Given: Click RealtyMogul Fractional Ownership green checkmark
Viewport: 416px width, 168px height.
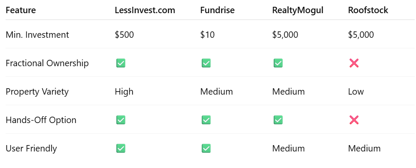Looking at the screenshot, I should point(278,63).
